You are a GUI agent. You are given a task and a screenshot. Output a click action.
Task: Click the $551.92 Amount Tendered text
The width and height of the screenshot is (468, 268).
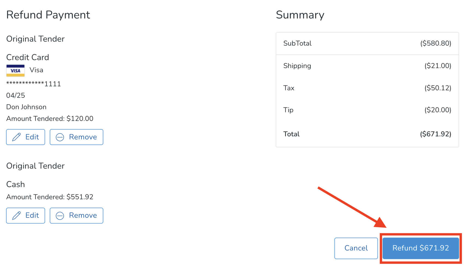80,197
